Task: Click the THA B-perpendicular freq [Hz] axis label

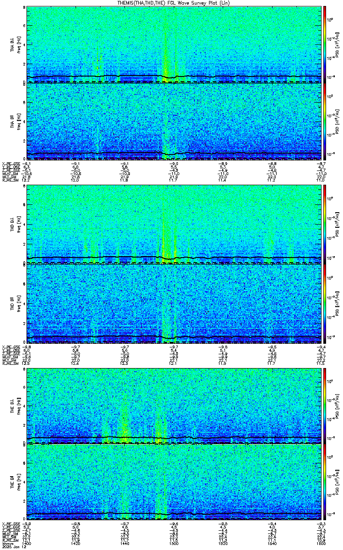Action: point(19,44)
